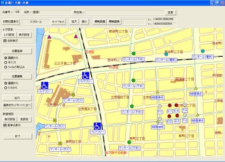
Task: Click the モードリセット button
Action: (58, 22)
